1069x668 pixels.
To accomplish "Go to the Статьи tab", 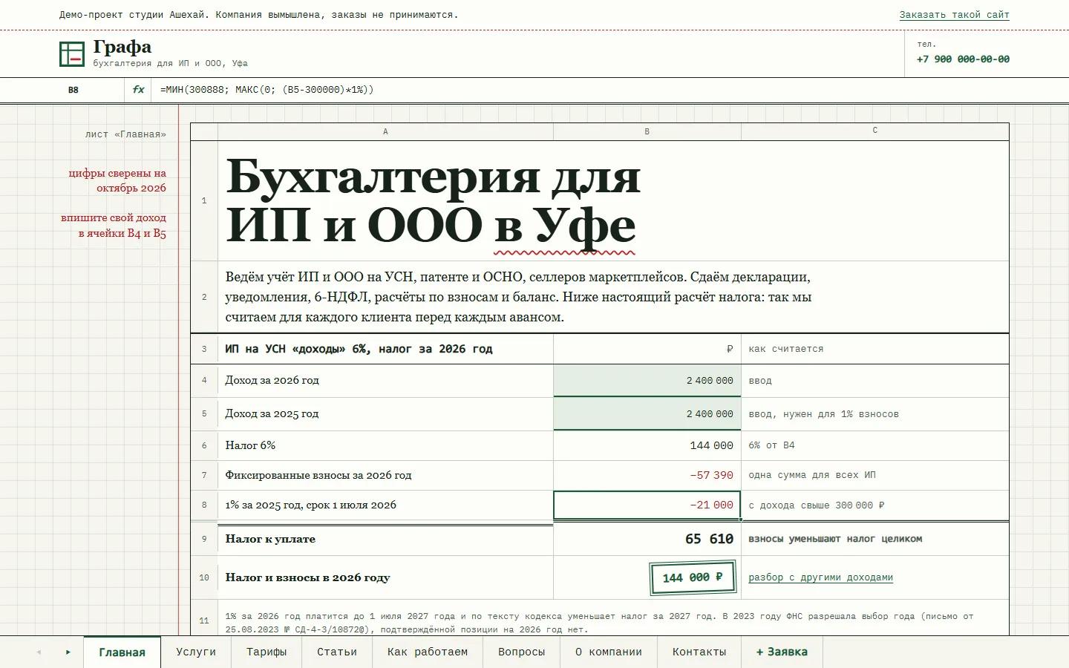I will (x=337, y=652).
